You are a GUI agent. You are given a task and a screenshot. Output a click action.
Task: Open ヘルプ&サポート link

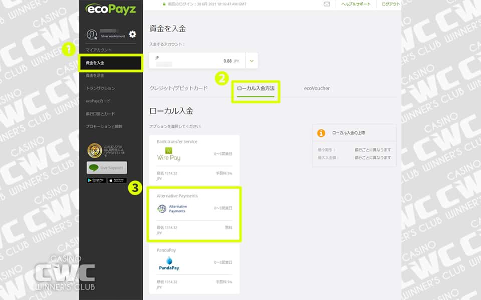pyautogui.click(x=356, y=4)
